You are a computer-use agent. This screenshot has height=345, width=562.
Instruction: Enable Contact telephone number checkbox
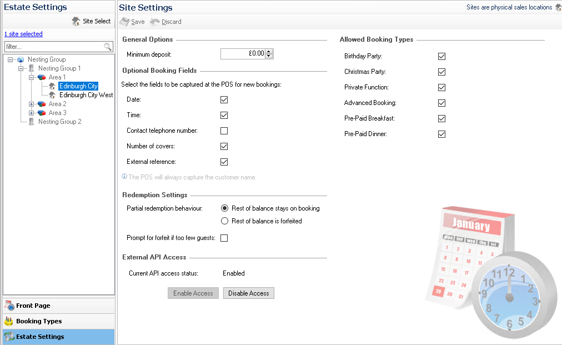[x=224, y=131]
